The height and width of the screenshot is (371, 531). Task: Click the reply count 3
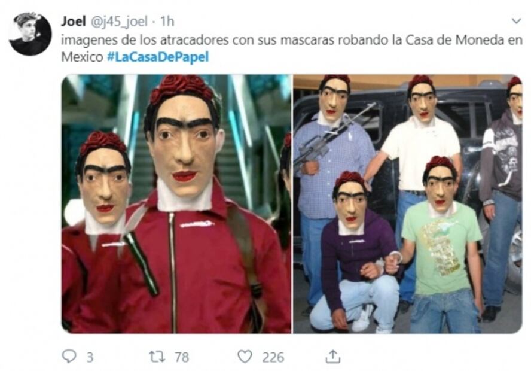(90, 357)
